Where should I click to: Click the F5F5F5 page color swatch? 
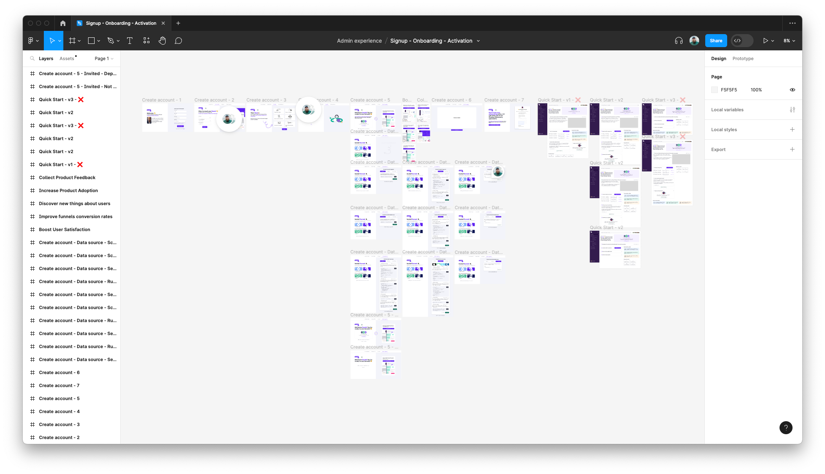715,90
